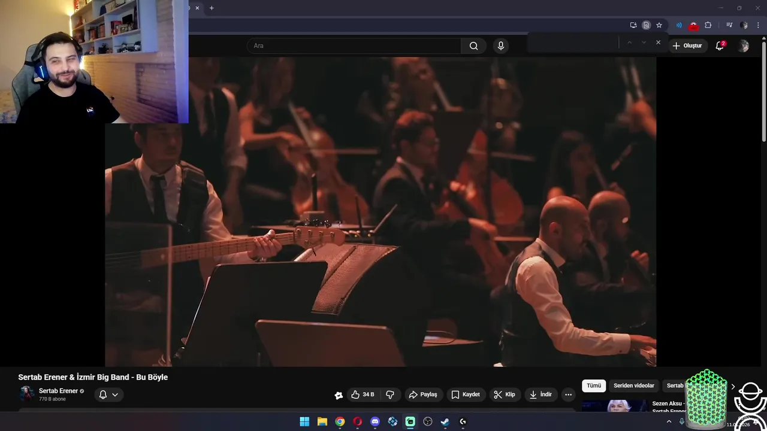Click the '770 B abone' subscriber count text
Image resolution: width=767 pixels, height=431 pixels.
[x=52, y=399]
